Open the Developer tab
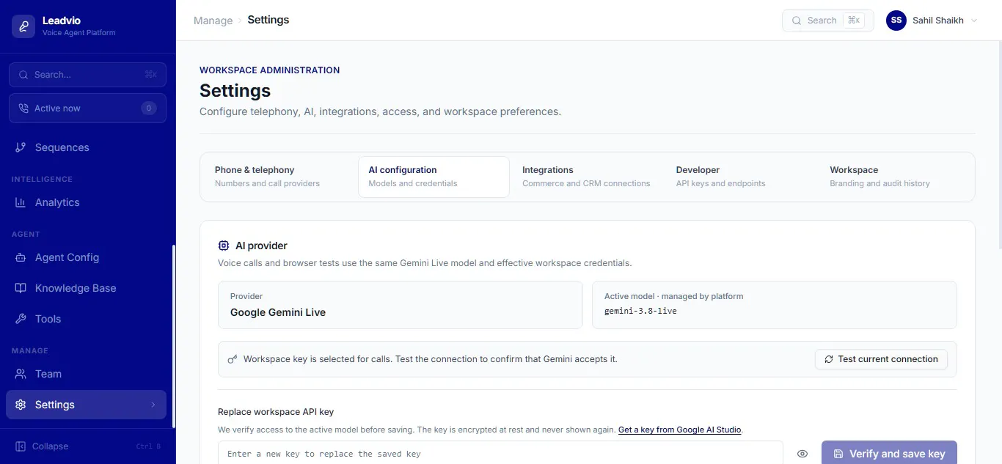 click(742, 177)
